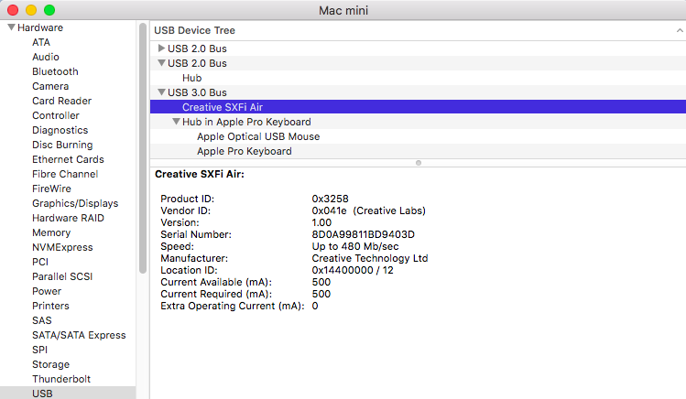Open Bluetooth in the Hardware sidebar
The width and height of the screenshot is (686, 399).
[x=55, y=71]
